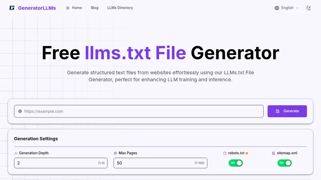Click the globe icon in URL field
321x180 pixels.
coord(20,111)
